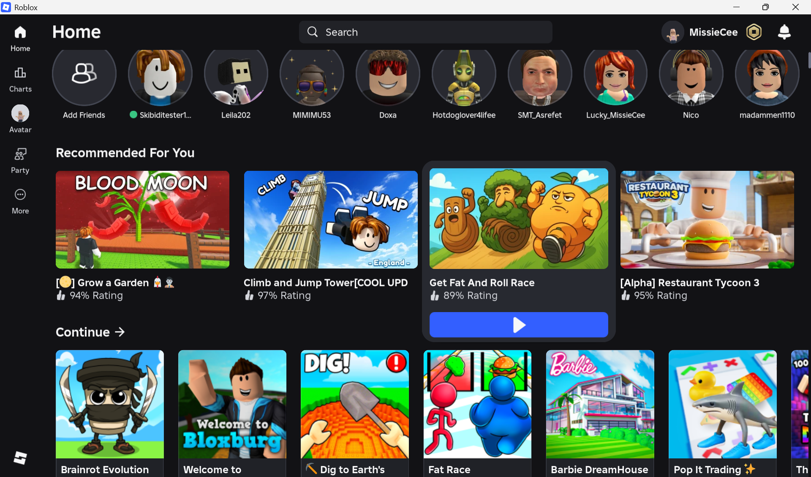Open the notifications bell icon

(x=784, y=32)
